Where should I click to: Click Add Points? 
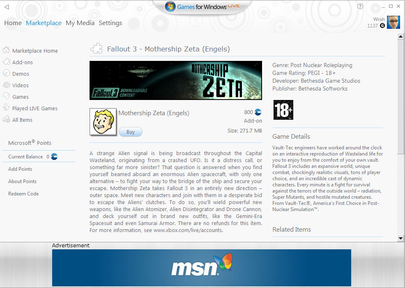pos(20,169)
